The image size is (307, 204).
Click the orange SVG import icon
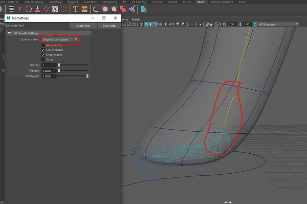click(x=84, y=9)
